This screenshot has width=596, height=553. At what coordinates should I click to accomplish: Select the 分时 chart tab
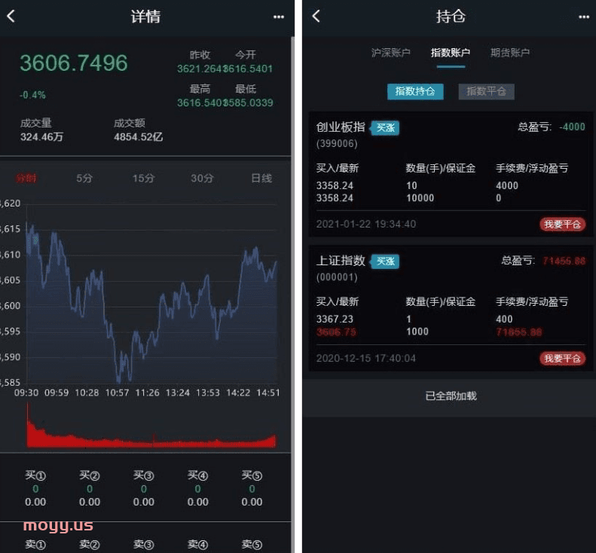click(x=26, y=178)
